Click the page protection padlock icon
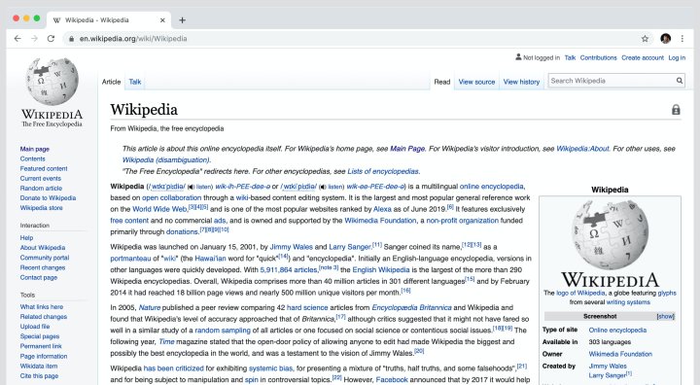The height and width of the screenshot is (385, 700). click(676, 110)
